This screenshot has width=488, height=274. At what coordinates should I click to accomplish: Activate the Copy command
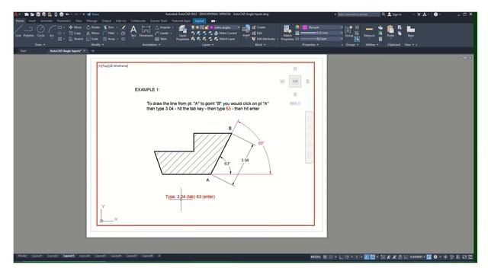click(x=75, y=33)
